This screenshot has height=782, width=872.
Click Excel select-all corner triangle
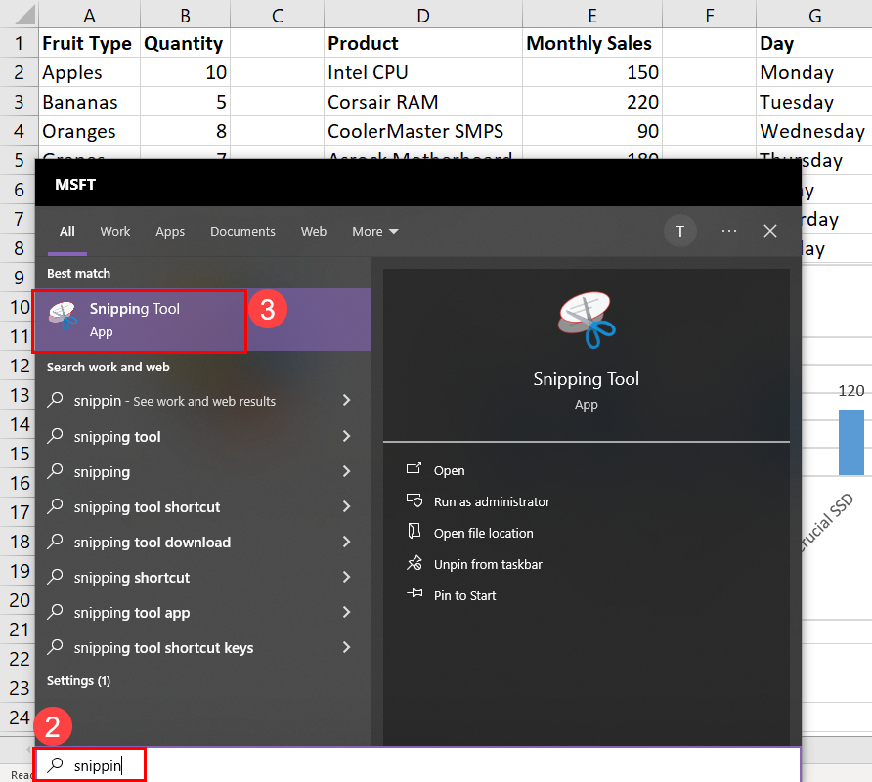(24, 15)
